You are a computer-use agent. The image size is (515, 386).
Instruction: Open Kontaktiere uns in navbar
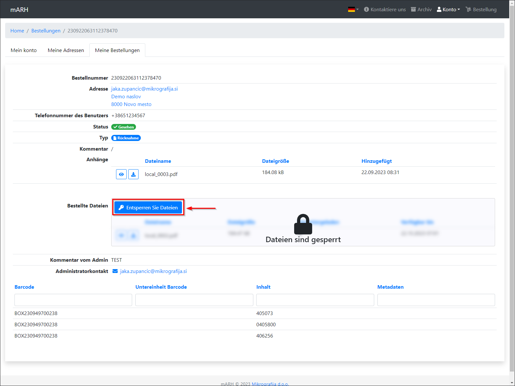(385, 10)
